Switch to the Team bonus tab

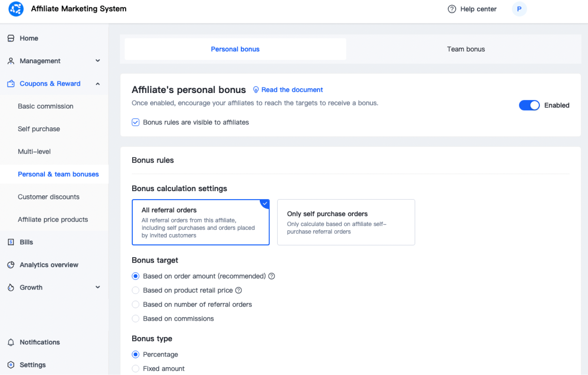click(466, 49)
